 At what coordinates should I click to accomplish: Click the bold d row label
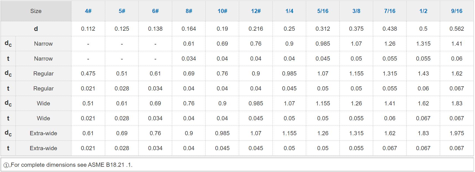click(x=36, y=29)
